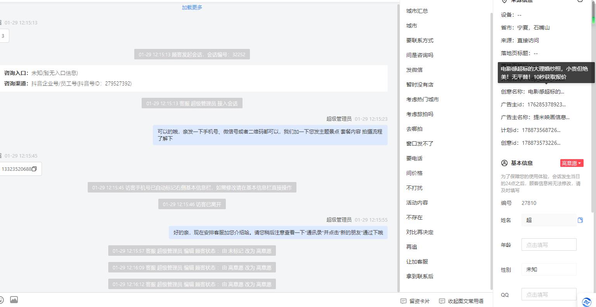Copy phone number 13323520688 icon
596x307 pixels.
(34, 169)
